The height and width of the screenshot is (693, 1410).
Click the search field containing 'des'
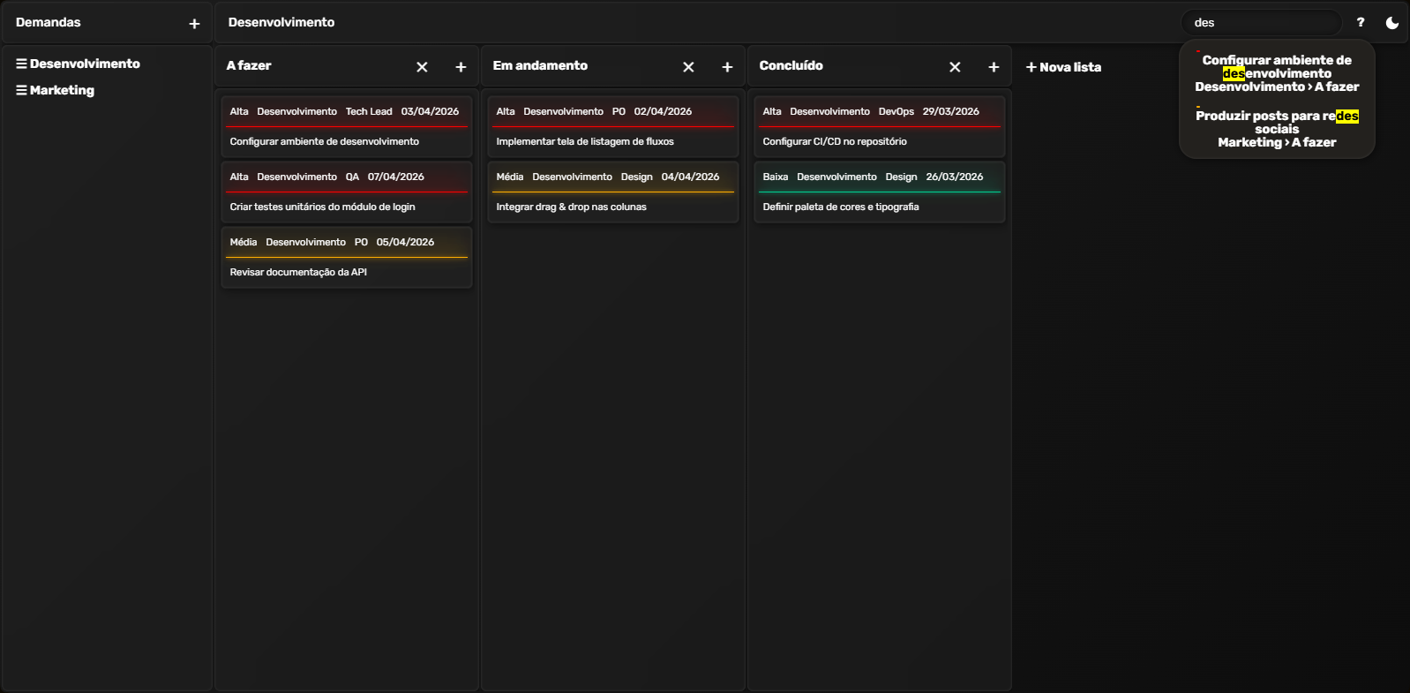point(1260,23)
